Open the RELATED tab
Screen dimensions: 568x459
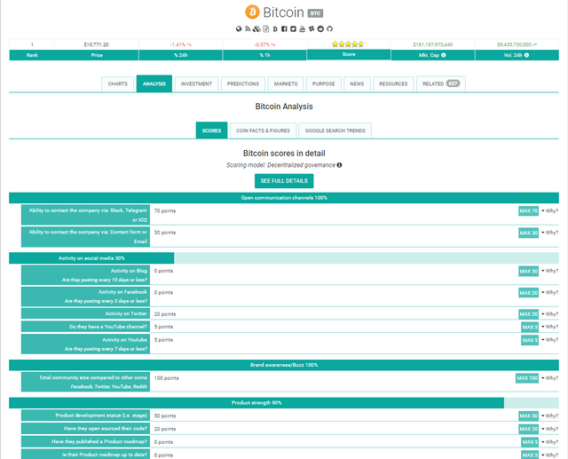[x=441, y=84]
